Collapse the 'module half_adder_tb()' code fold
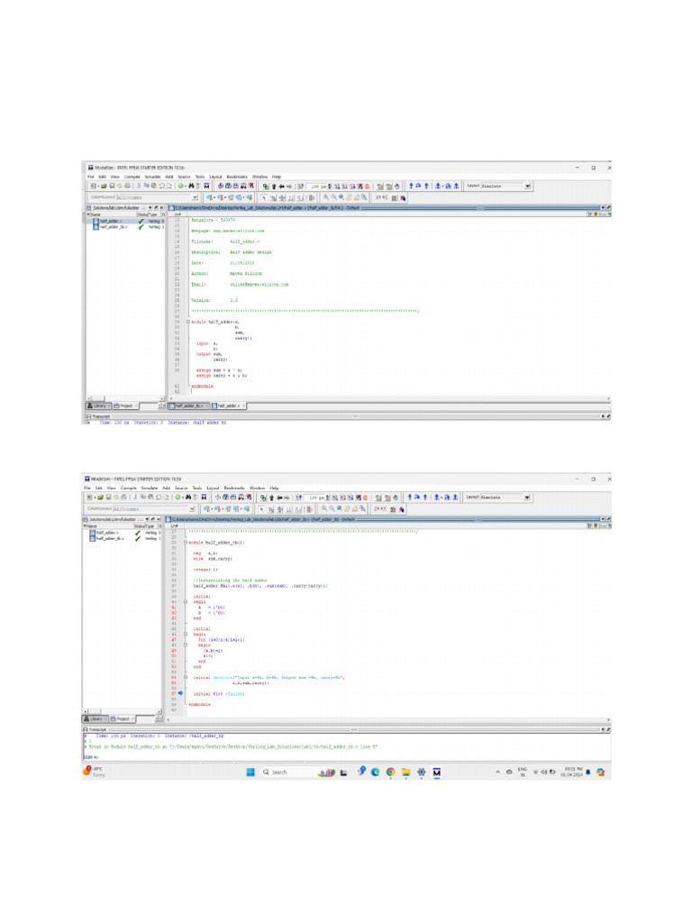 pyautogui.click(x=186, y=543)
